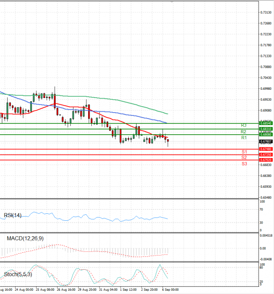
Task: Click the 0.69980 price axis value
Action: [266, 89]
